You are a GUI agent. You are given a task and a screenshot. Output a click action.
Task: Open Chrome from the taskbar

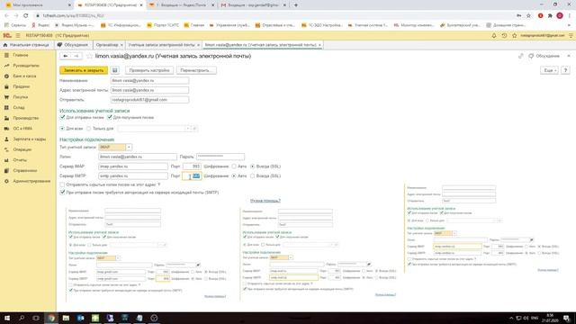51,318
